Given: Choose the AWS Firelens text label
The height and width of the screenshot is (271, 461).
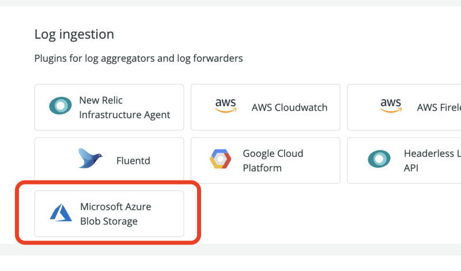Looking at the screenshot, I should 438,107.
